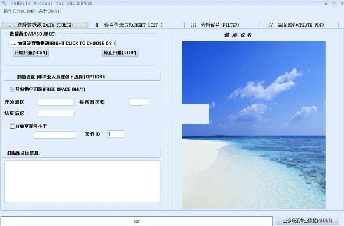Click the 每簇扇区数 sectors per cluster field
The height and width of the screenshot is (226, 344).
point(139,102)
